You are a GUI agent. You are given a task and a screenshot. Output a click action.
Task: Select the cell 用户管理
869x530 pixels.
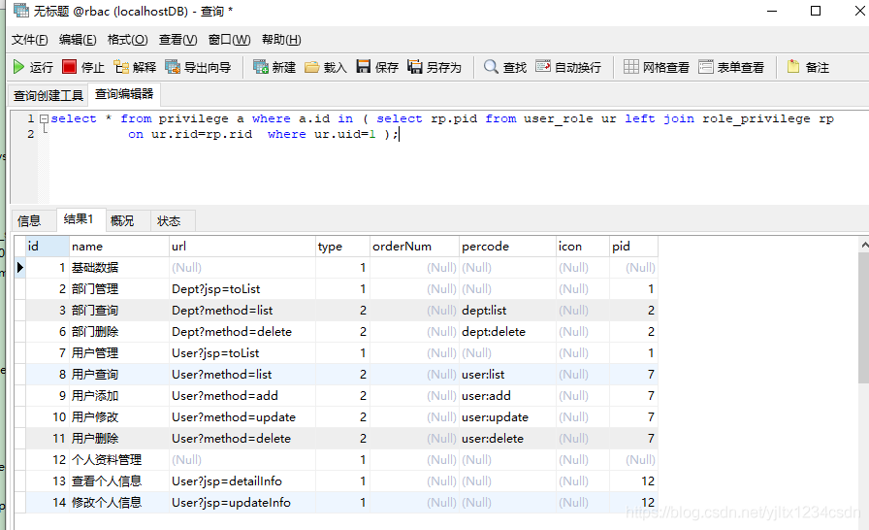coord(119,353)
